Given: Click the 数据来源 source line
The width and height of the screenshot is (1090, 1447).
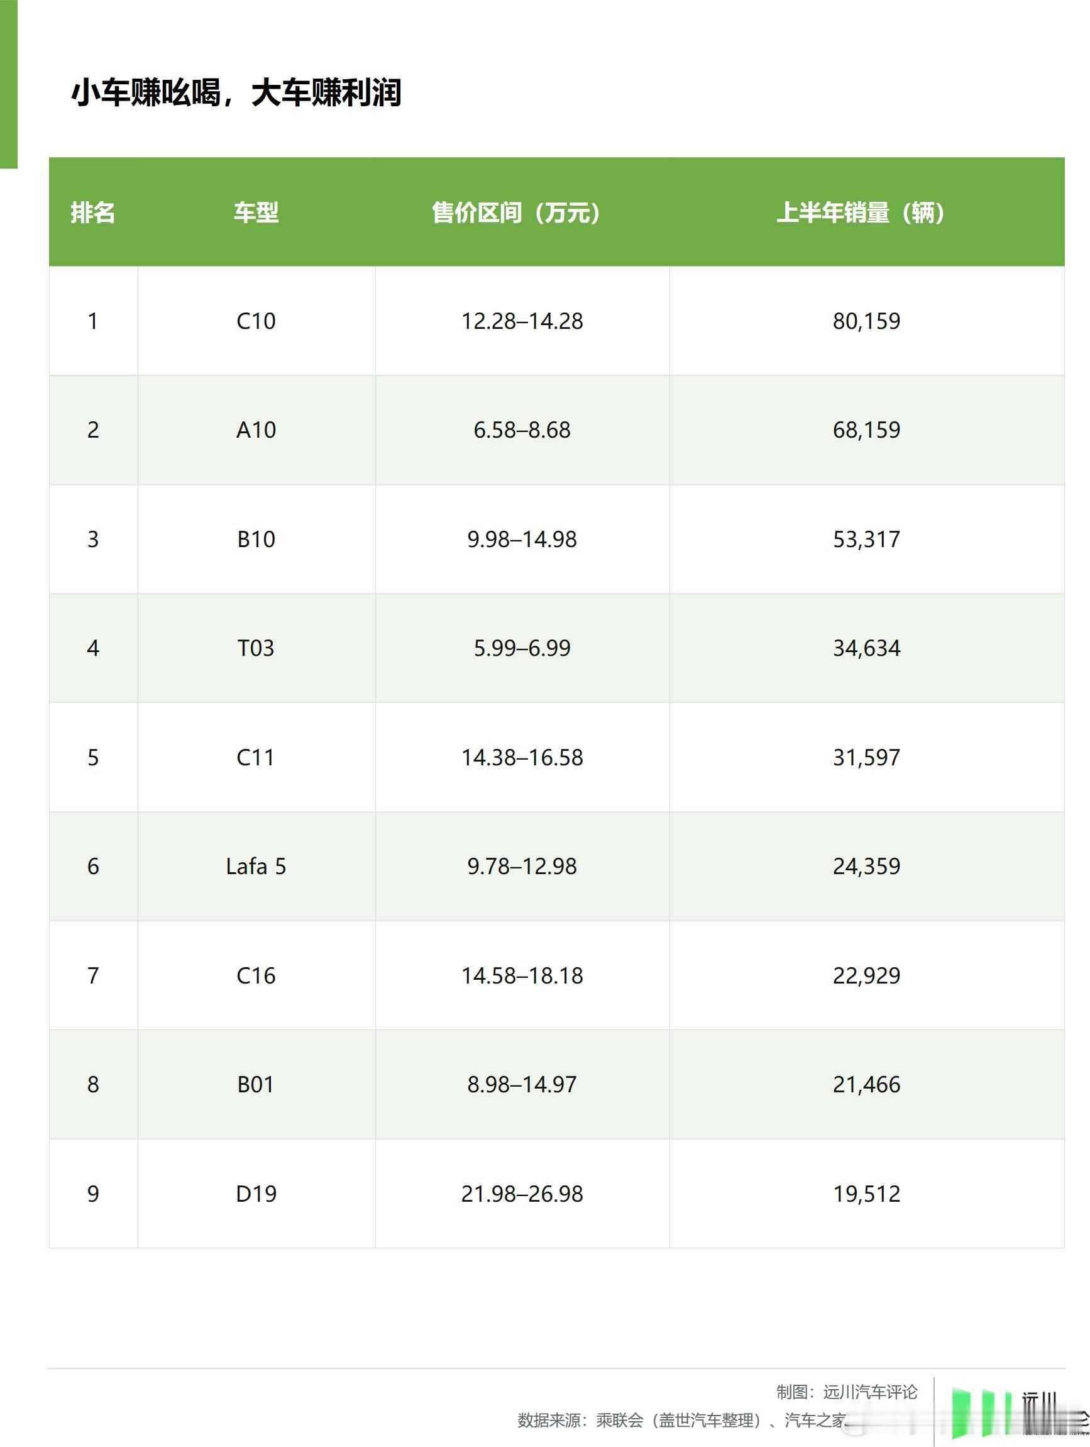Looking at the screenshot, I should click(684, 1420).
